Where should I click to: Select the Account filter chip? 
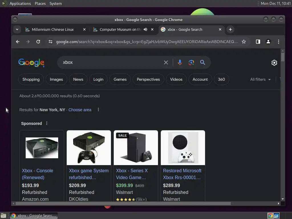pos(200,79)
